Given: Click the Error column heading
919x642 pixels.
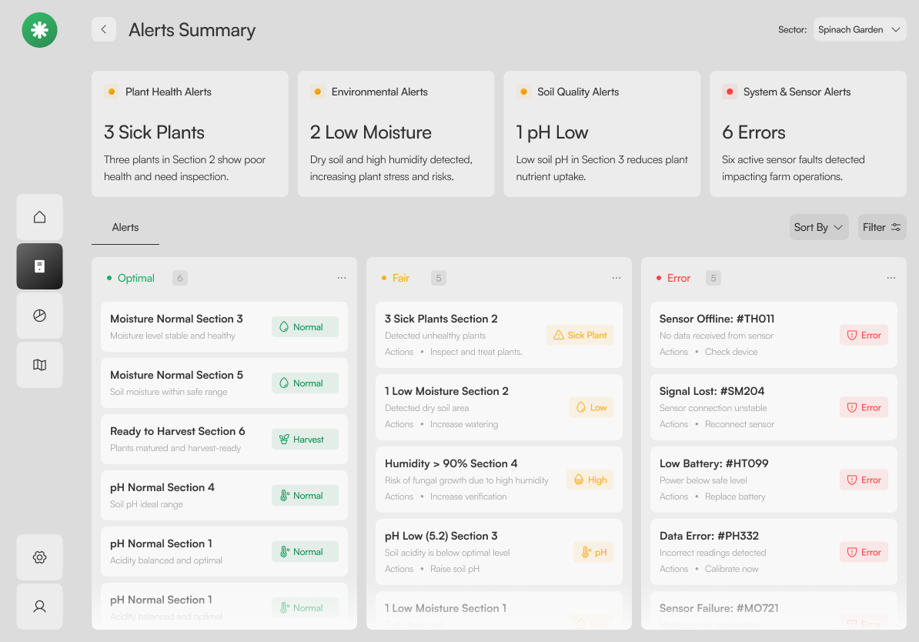Looking at the screenshot, I should 679,278.
